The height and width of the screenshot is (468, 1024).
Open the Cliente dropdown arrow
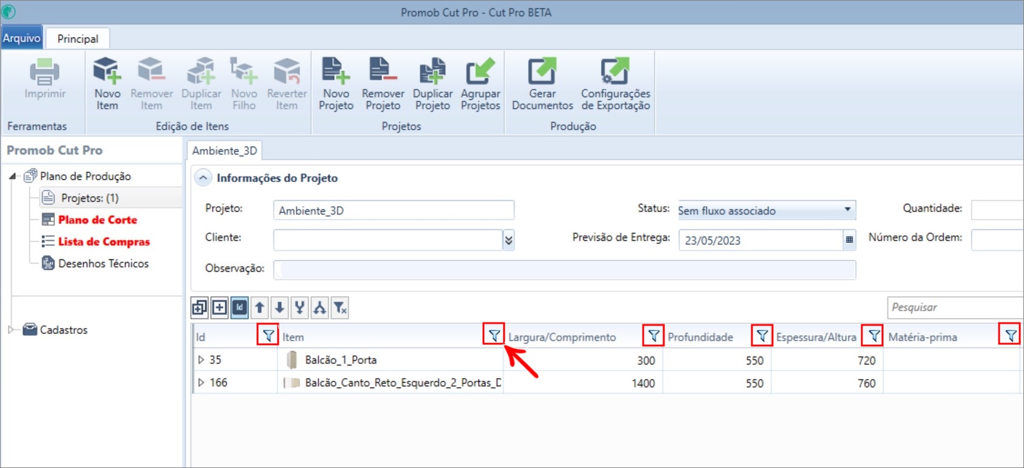click(x=508, y=240)
